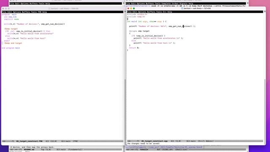The width and height of the screenshot is (270, 152).
Task: Open File menu in the background README window
Action: [x=11, y=3]
